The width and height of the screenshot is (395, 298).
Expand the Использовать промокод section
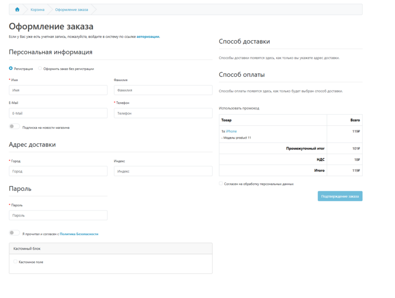[239, 108]
